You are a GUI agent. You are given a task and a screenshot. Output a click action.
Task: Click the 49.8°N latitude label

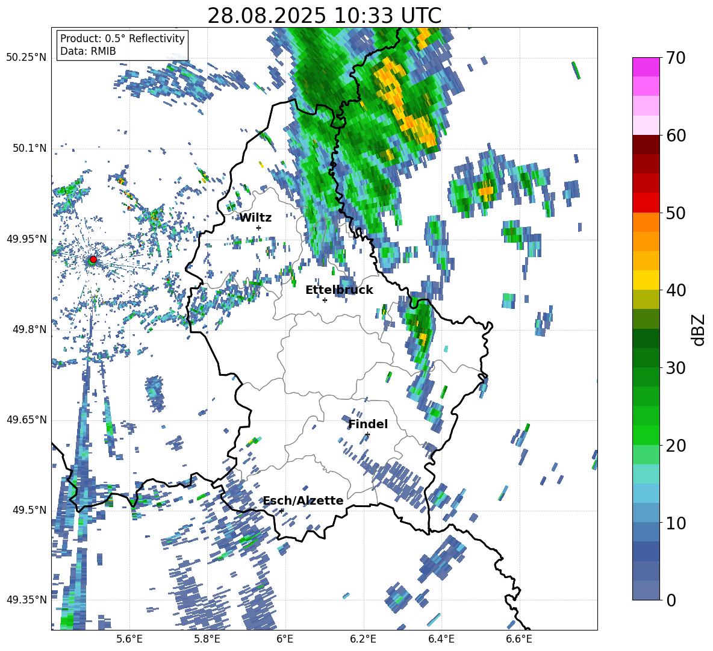pos(30,329)
